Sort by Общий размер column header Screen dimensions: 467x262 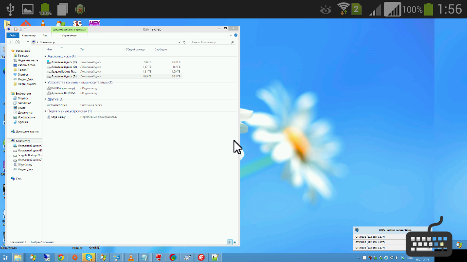(135, 49)
